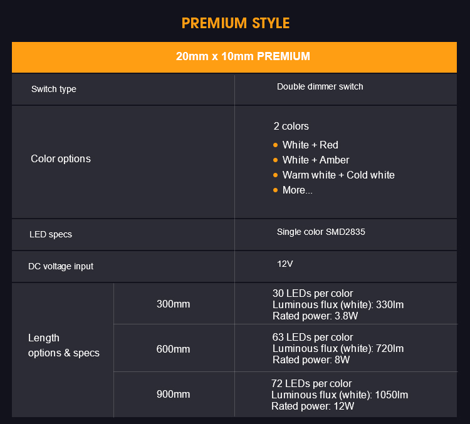Click the Switch type row label
Viewport: 470px width, 424px height.
pyautogui.click(x=54, y=89)
